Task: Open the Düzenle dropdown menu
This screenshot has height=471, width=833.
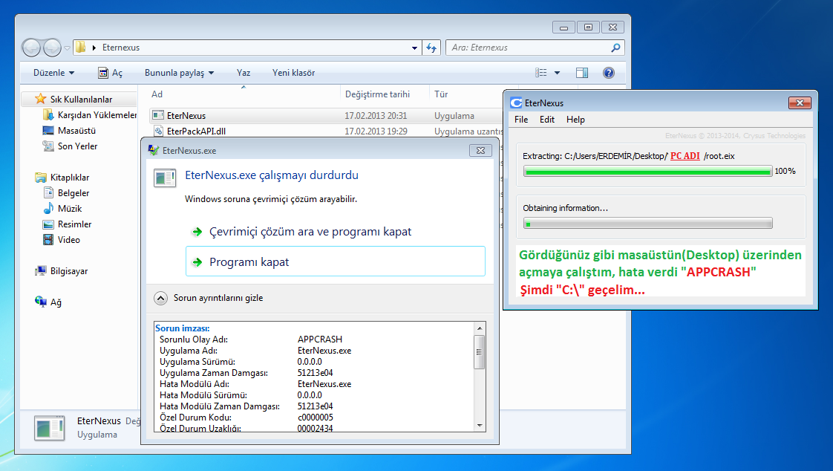Action: click(x=53, y=73)
